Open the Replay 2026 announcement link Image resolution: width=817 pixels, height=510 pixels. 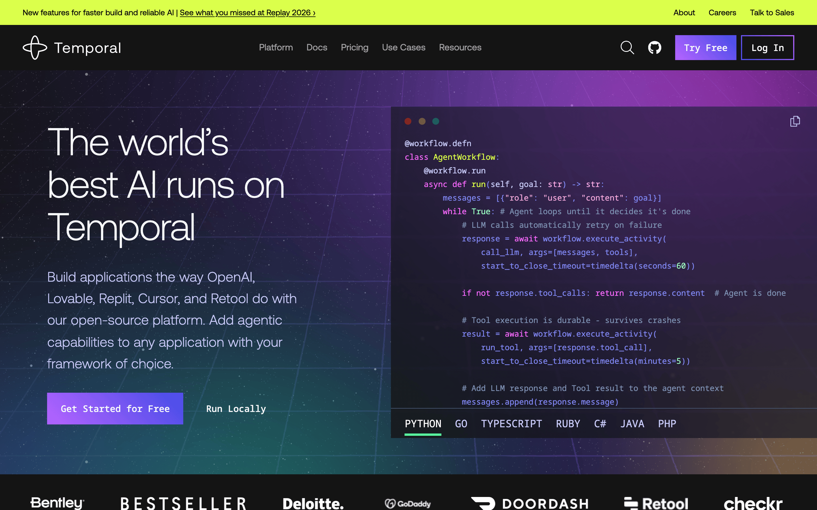click(x=247, y=12)
